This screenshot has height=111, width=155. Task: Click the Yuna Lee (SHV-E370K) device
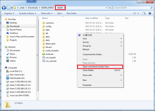pyautogui.click(x=7, y=95)
